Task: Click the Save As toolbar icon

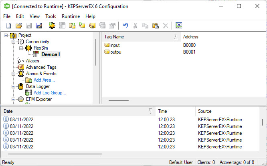Action: point(39,26)
